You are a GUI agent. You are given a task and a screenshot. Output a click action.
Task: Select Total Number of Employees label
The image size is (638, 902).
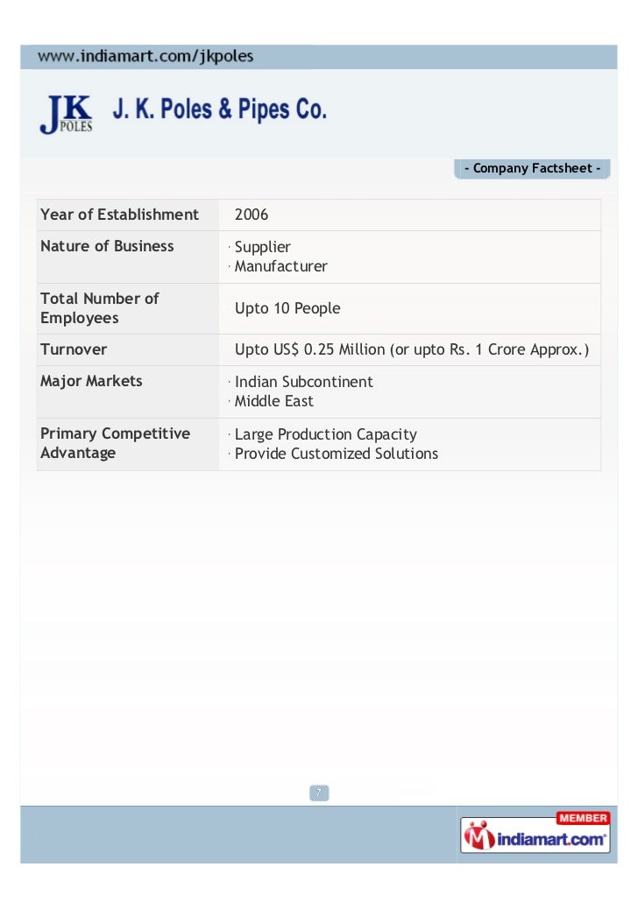pyautogui.click(x=100, y=308)
